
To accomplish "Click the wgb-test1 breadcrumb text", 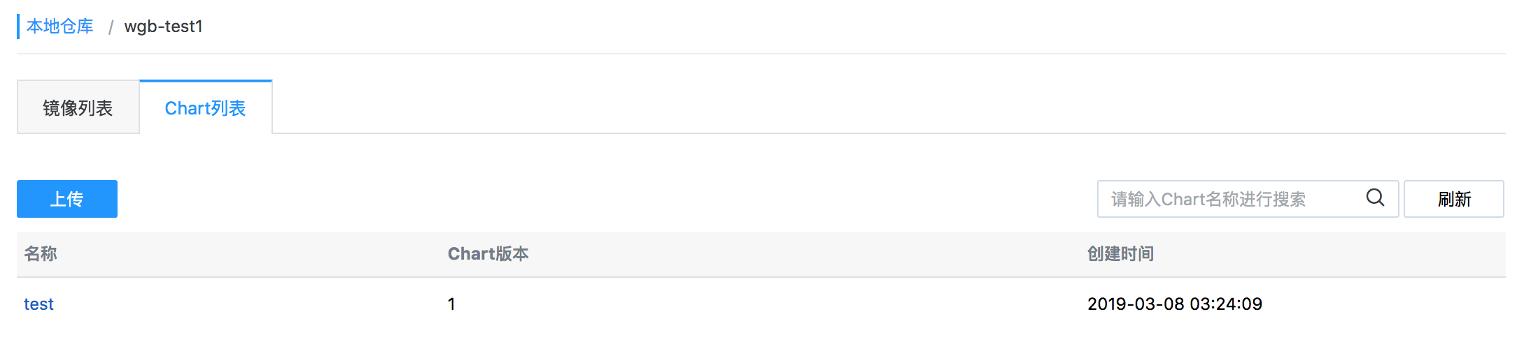I will coord(163,27).
